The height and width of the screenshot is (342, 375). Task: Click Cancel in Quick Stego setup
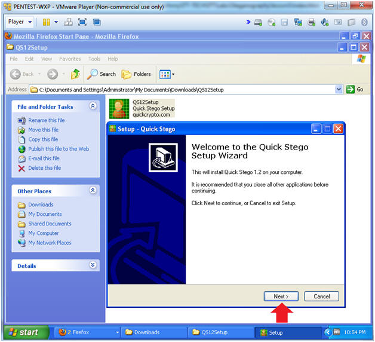tap(322, 297)
